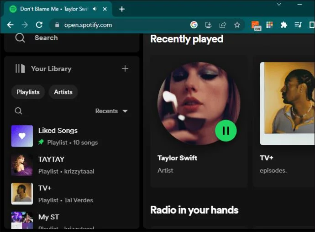Open the Taylor Swift artist name
Viewport: 315px width, 232px height.
pos(177,158)
